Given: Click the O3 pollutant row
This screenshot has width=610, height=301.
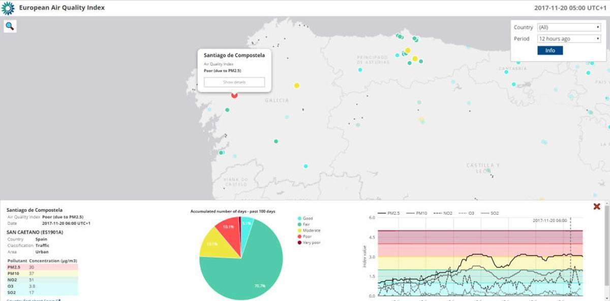Looking at the screenshot, I should pyautogui.click(x=42, y=285).
